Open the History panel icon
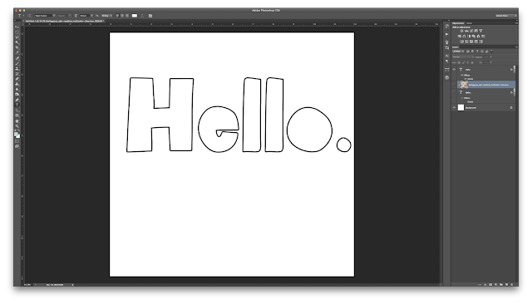The image size is (532, 304). click(x=447, y=26)
